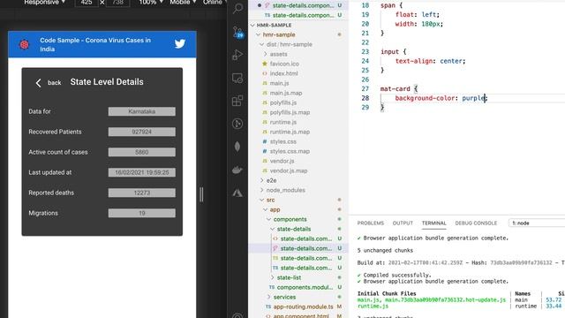Open the Docker whale icon view
565x318 pixels.
click(x=237, y=170)
